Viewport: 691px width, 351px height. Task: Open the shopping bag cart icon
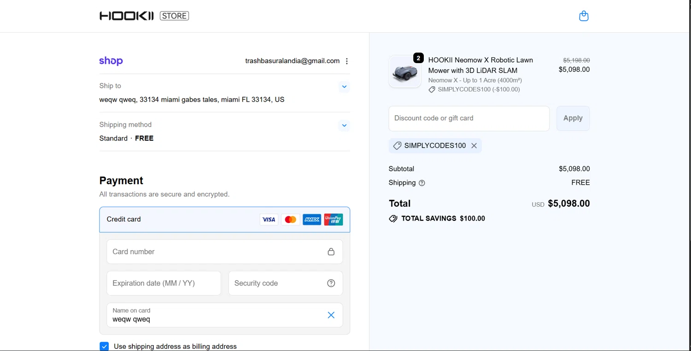tap(584, 16)
